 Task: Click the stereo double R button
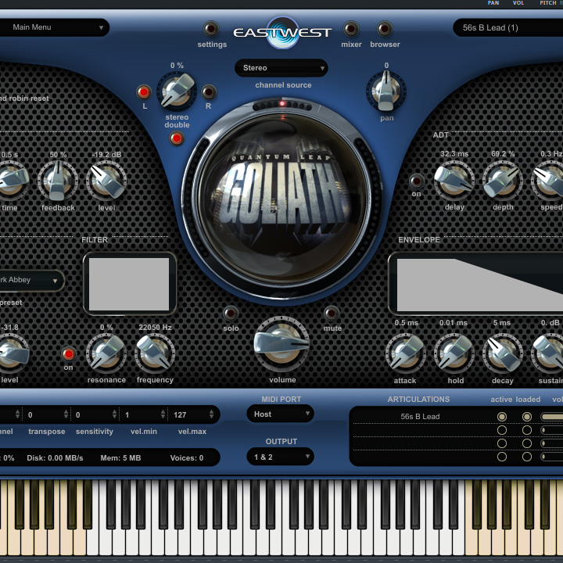click(x=209, y=91)
